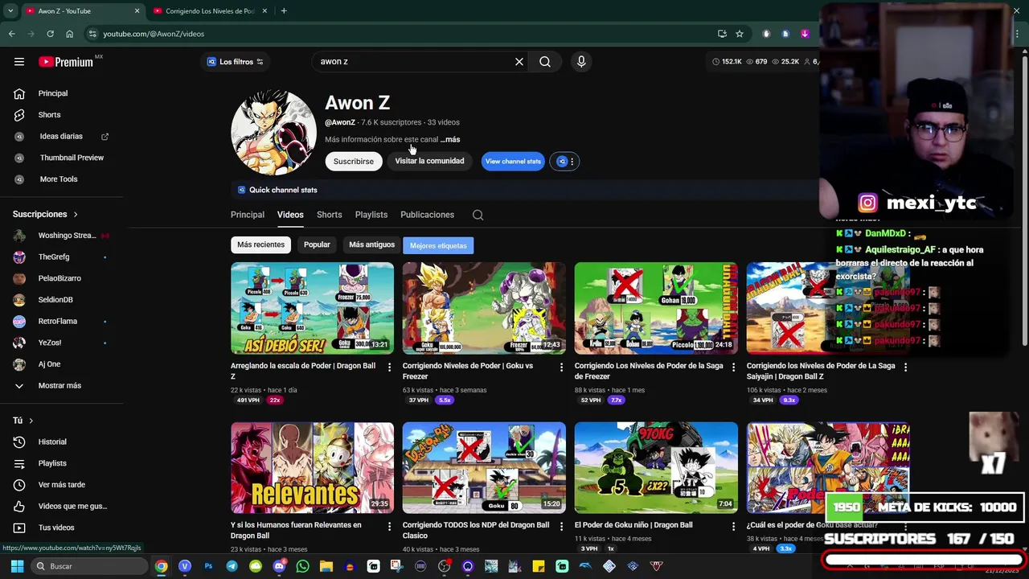The image size is (1029, 579).
Task: Expand channel description with ...más
Action: tap(450, 139)
